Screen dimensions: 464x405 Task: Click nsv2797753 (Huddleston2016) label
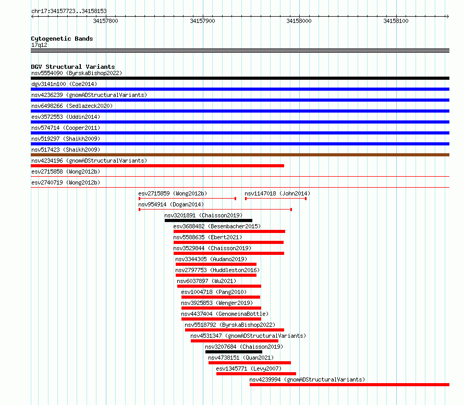217,270
